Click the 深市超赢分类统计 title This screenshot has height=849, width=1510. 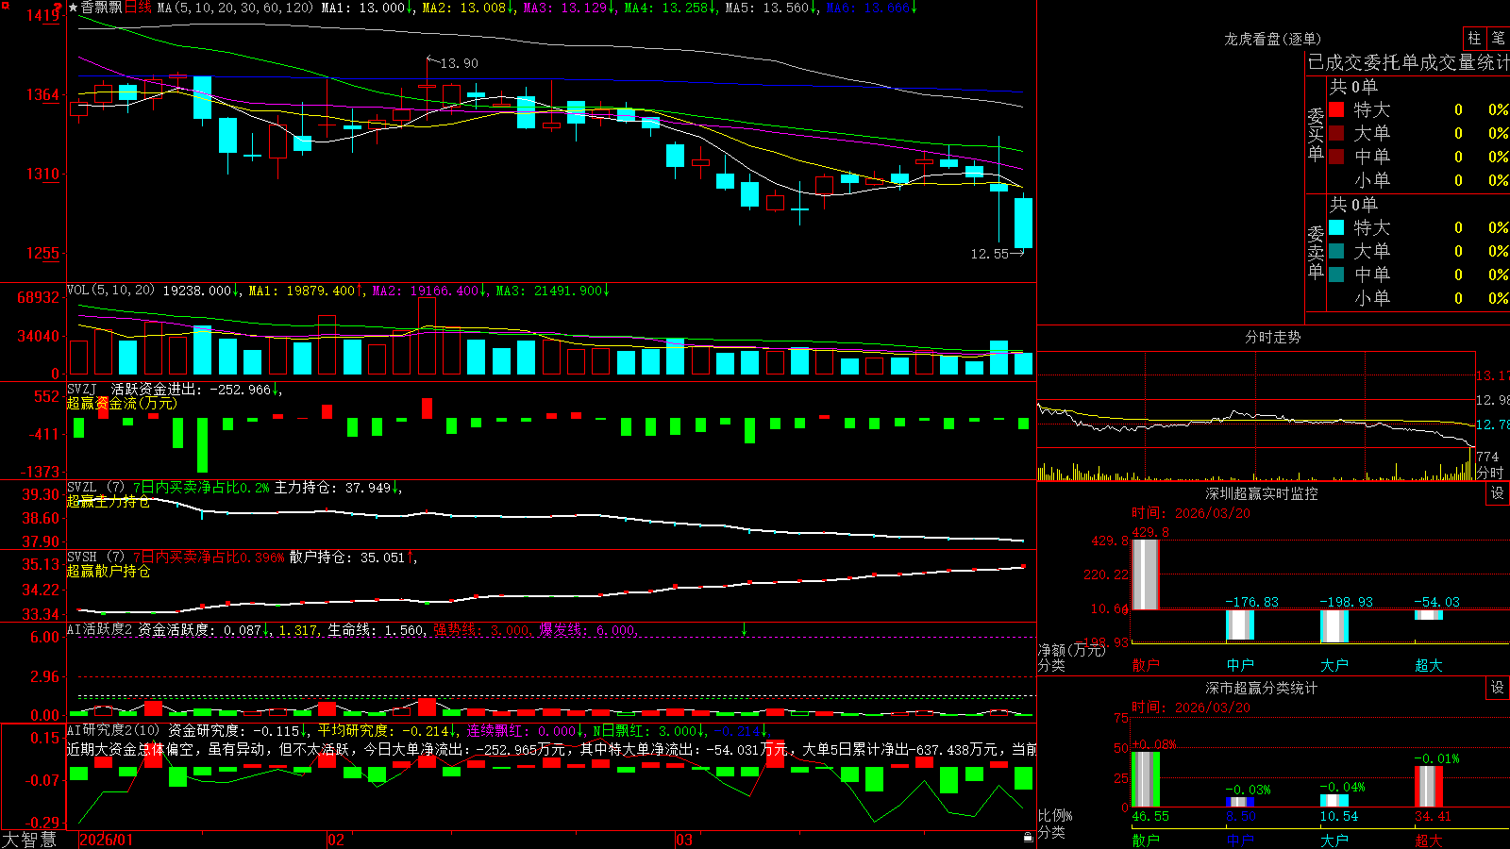click(x=1261, y=688)
